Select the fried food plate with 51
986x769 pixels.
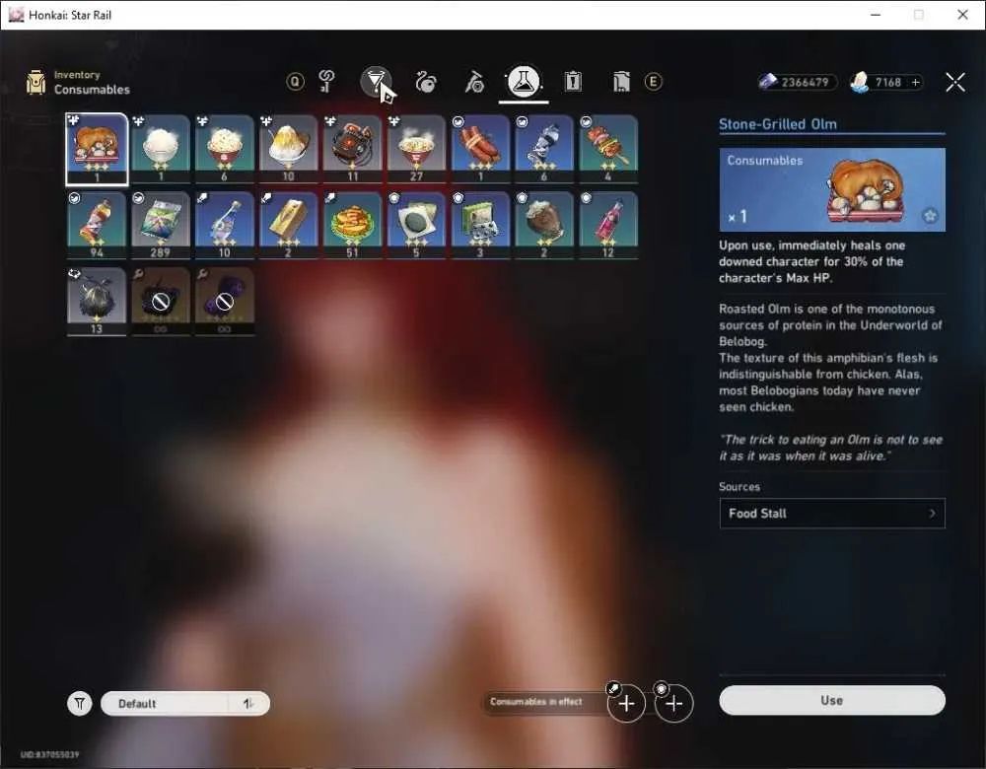[353, 226]
